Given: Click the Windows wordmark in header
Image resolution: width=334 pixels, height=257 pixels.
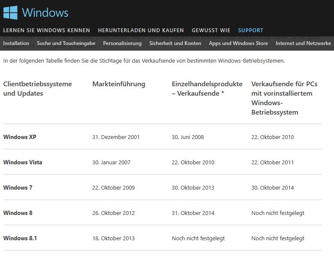Looking at the screenshot, I should point(45,12).
